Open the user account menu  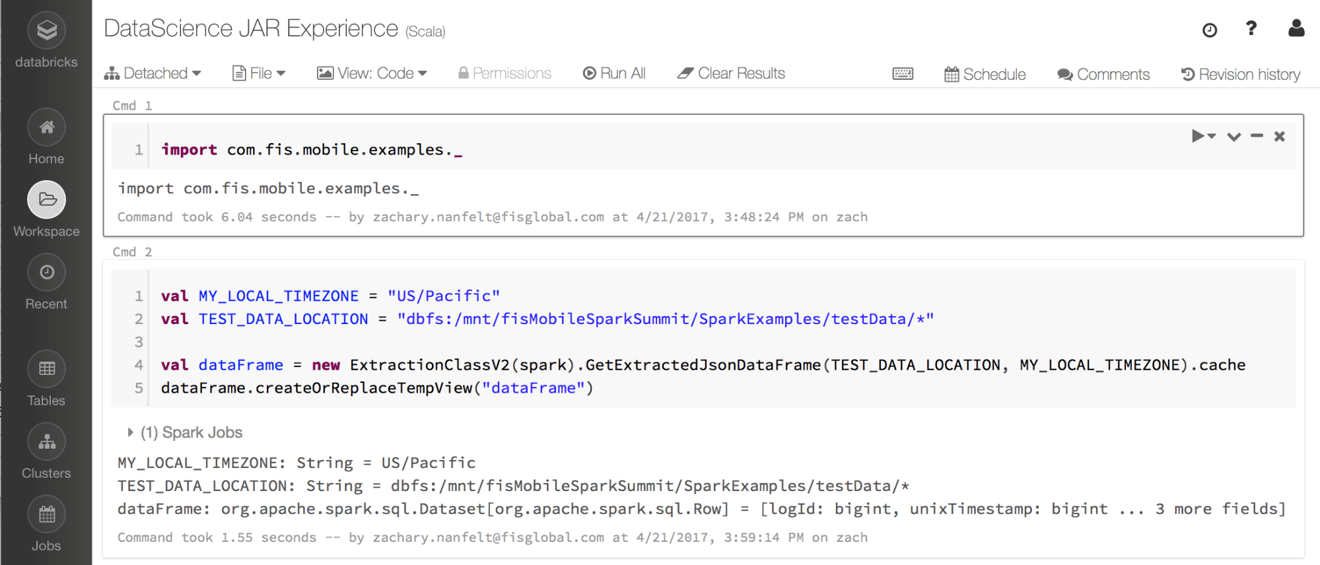click(1296, 28)
